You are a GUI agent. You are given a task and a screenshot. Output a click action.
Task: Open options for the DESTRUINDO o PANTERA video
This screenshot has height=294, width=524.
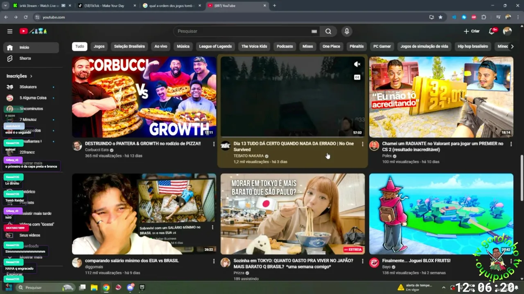click(x=214, y=144)
